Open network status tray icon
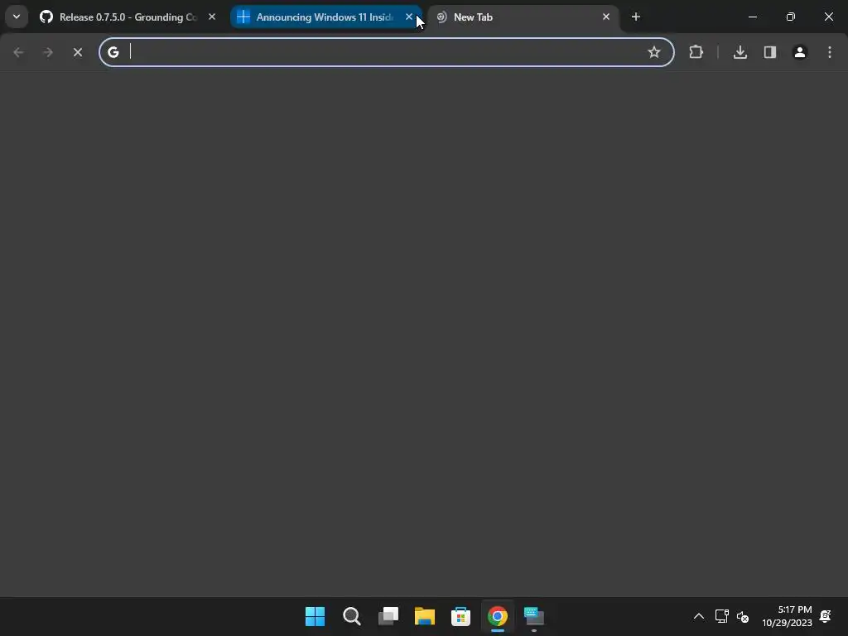This screenshot has height=636, width=848. click(x=721, y=616)
